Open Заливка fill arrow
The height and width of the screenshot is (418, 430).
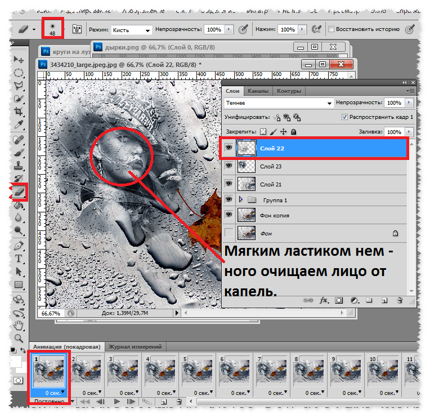point(409,132)
